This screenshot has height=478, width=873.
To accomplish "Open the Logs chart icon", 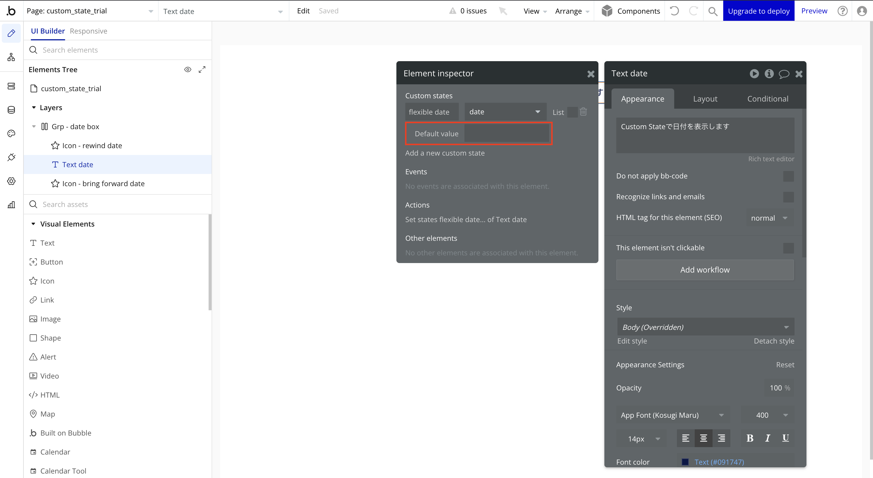I will [x=11, y=205].
